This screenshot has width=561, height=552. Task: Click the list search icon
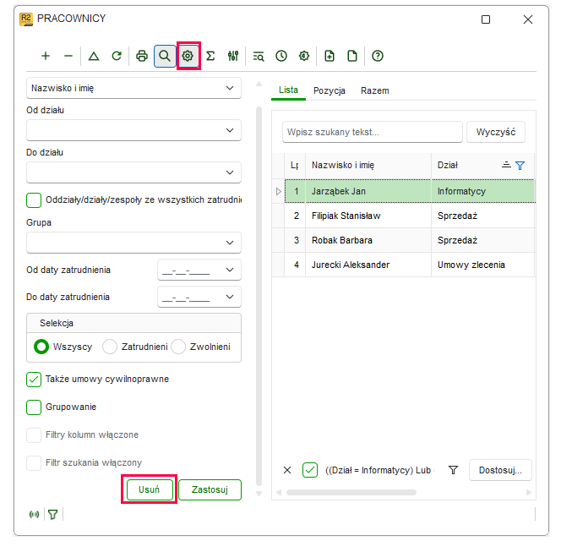(x=259, y=56)
